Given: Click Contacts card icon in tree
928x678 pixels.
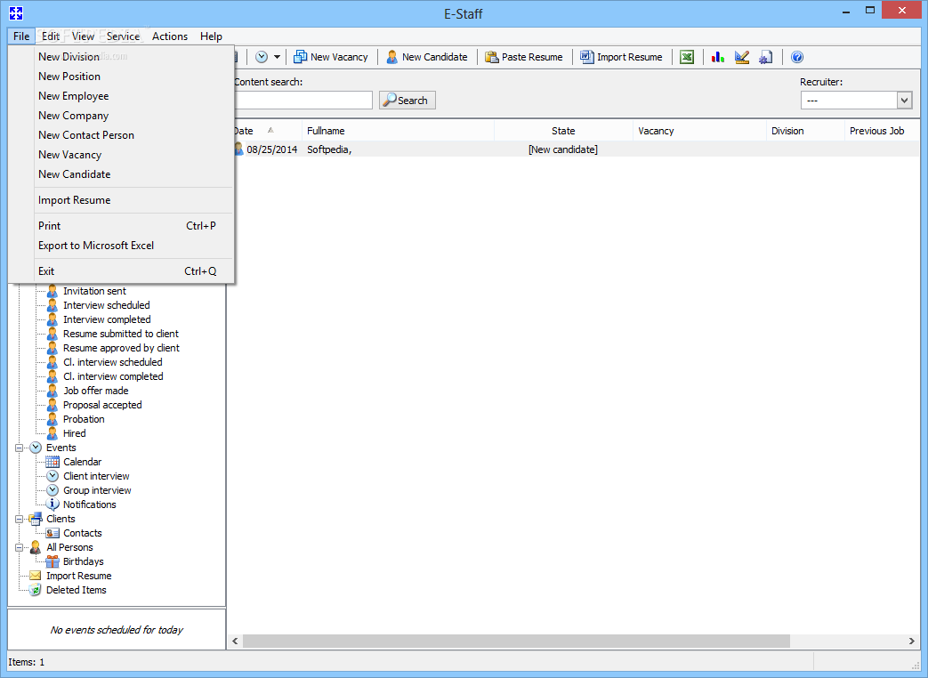Looking at the screenshot, I should (52, 533).
